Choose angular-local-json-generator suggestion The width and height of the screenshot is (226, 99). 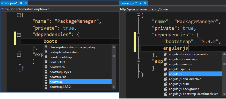189,54
